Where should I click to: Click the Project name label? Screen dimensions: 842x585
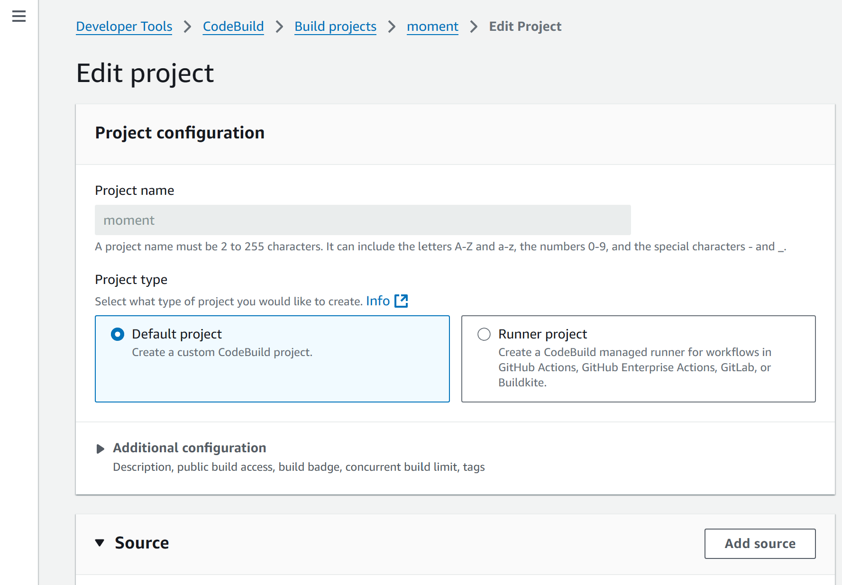(x=135, y=191)
